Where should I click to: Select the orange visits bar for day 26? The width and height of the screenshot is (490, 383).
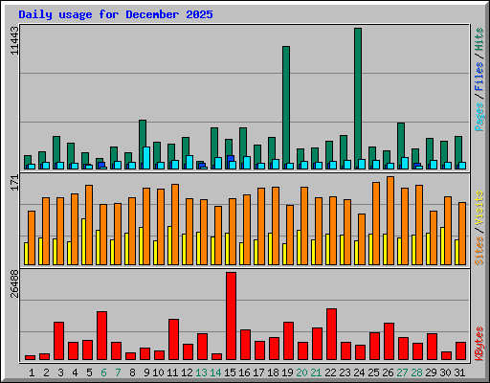390,220
